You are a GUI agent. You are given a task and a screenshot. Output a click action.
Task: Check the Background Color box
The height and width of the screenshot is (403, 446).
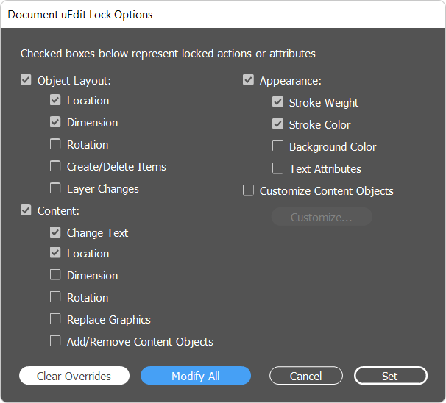tap(277, 146)
